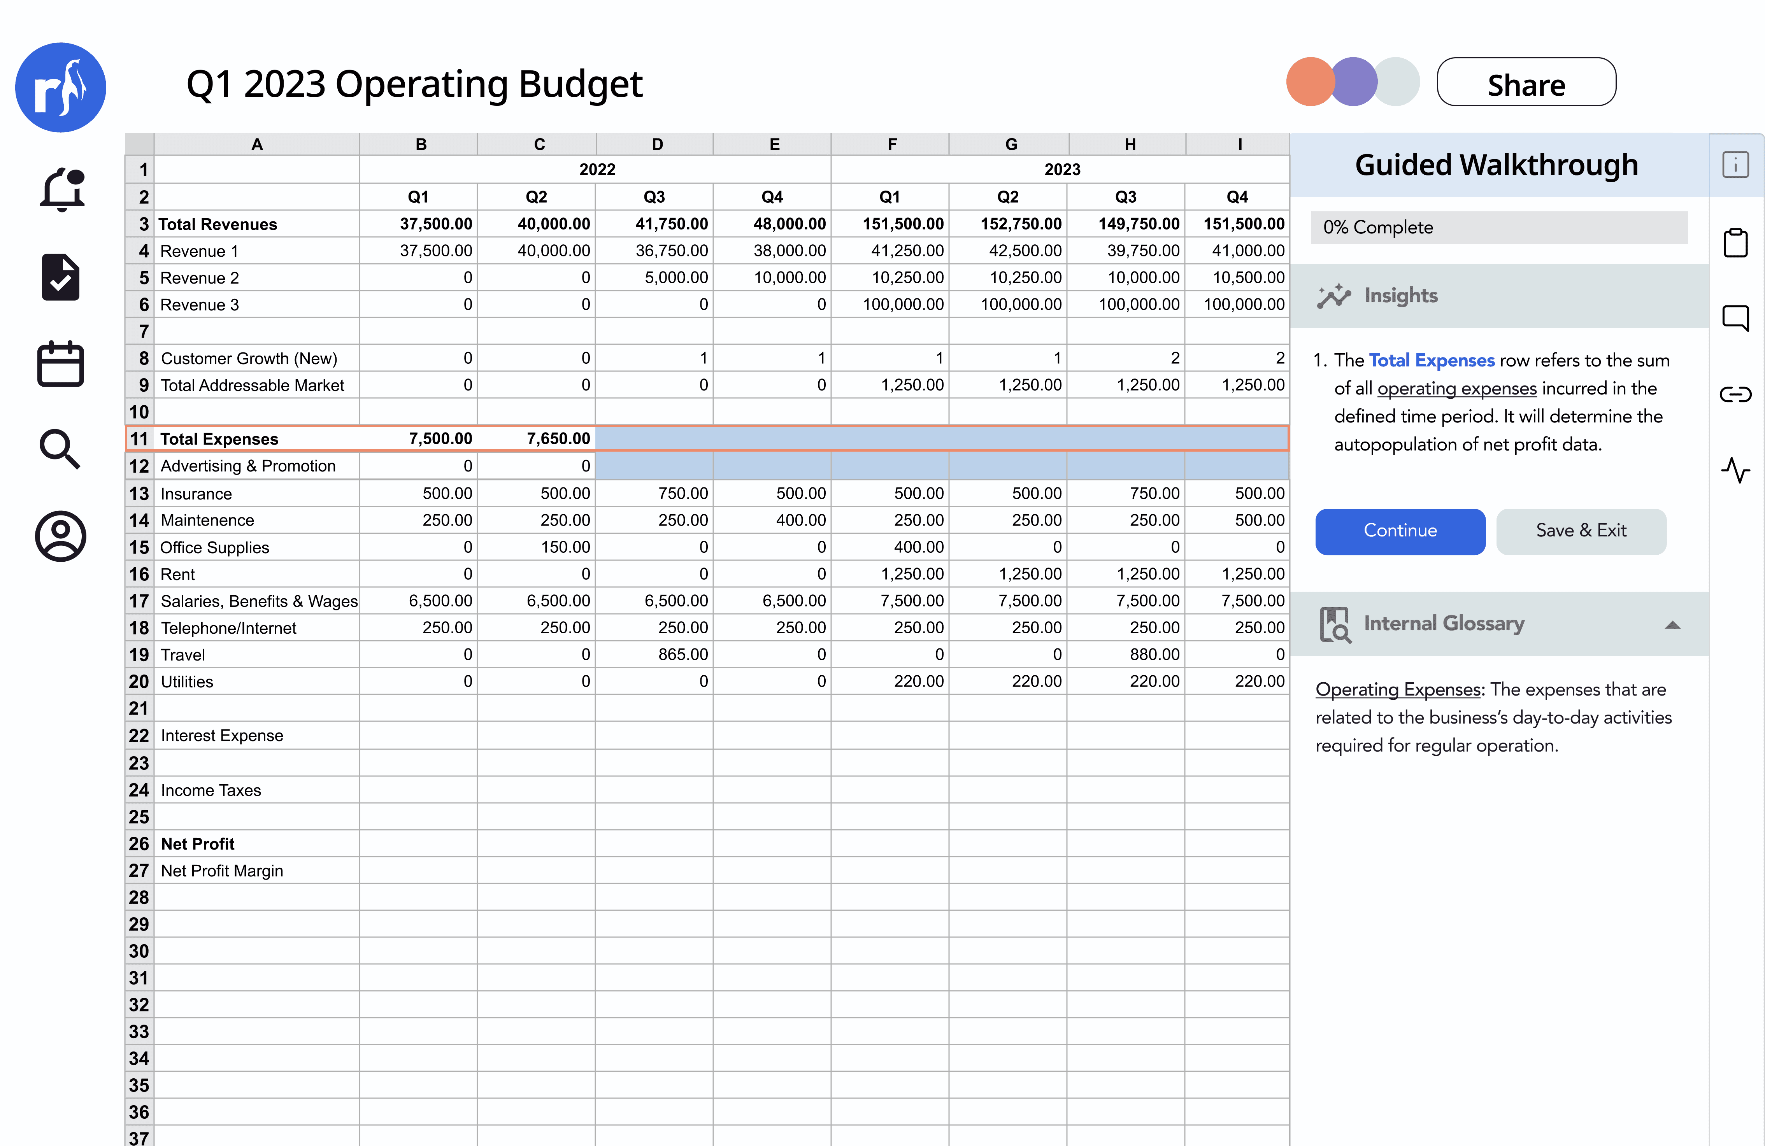The image size is (1765, 1146).
Task: Open the calendar icon in sidebar
Action: (x=60, y=363)
